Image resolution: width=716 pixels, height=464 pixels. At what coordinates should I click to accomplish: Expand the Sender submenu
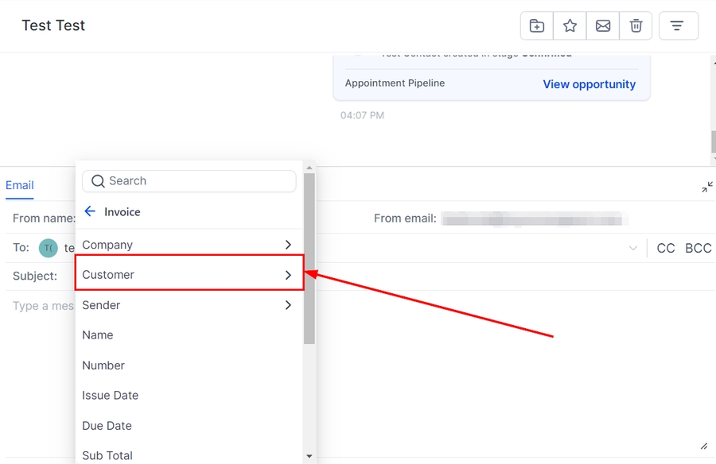[189, 305]
